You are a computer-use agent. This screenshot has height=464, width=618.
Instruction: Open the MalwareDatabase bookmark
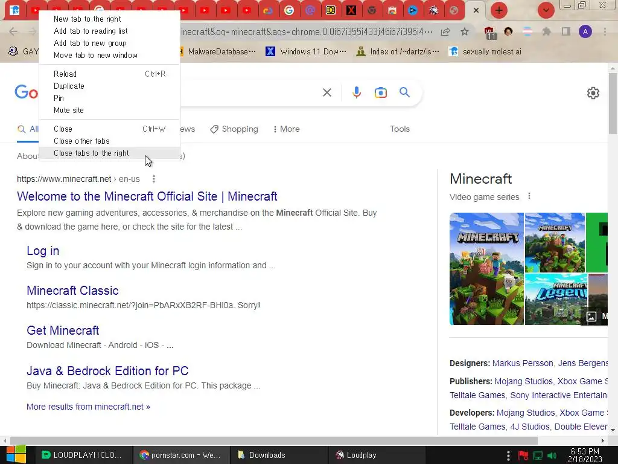click(x=219, y=52)
